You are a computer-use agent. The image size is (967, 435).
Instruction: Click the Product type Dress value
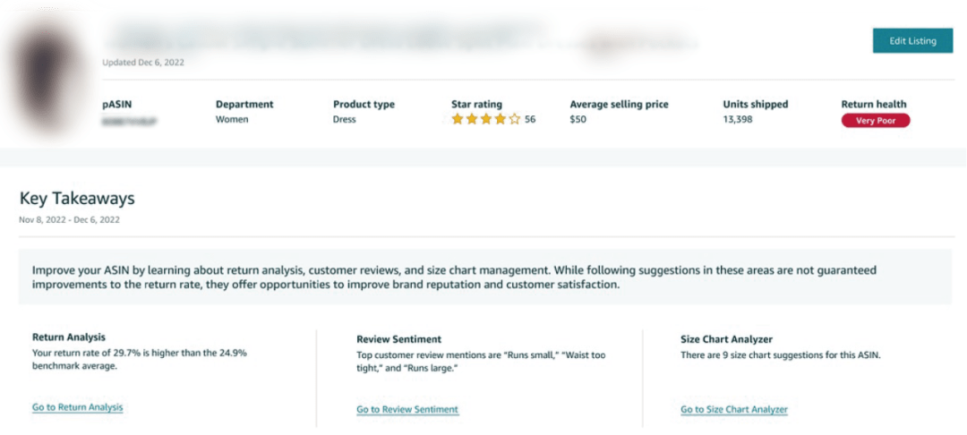(x=344, y=119)
